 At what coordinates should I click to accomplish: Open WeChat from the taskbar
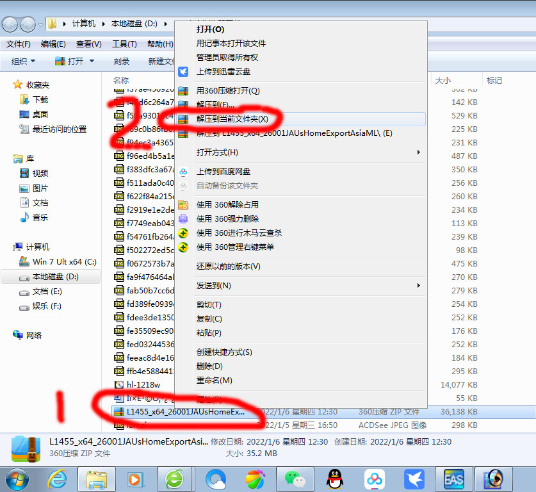295,479
